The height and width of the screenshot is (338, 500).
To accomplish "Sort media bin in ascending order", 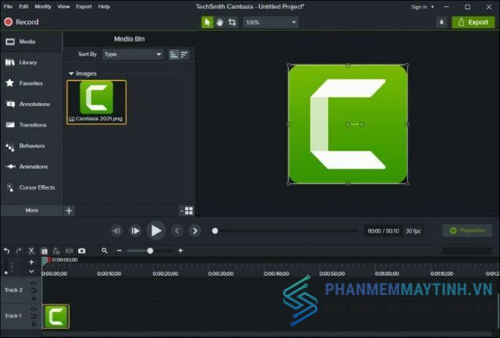I will click(x=173, y=55).
